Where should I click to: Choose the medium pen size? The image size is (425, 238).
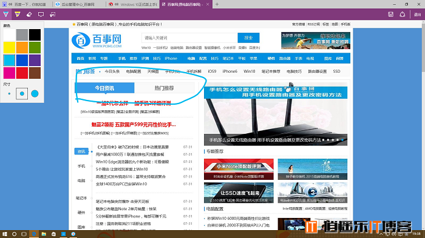[x=22, y=94]
